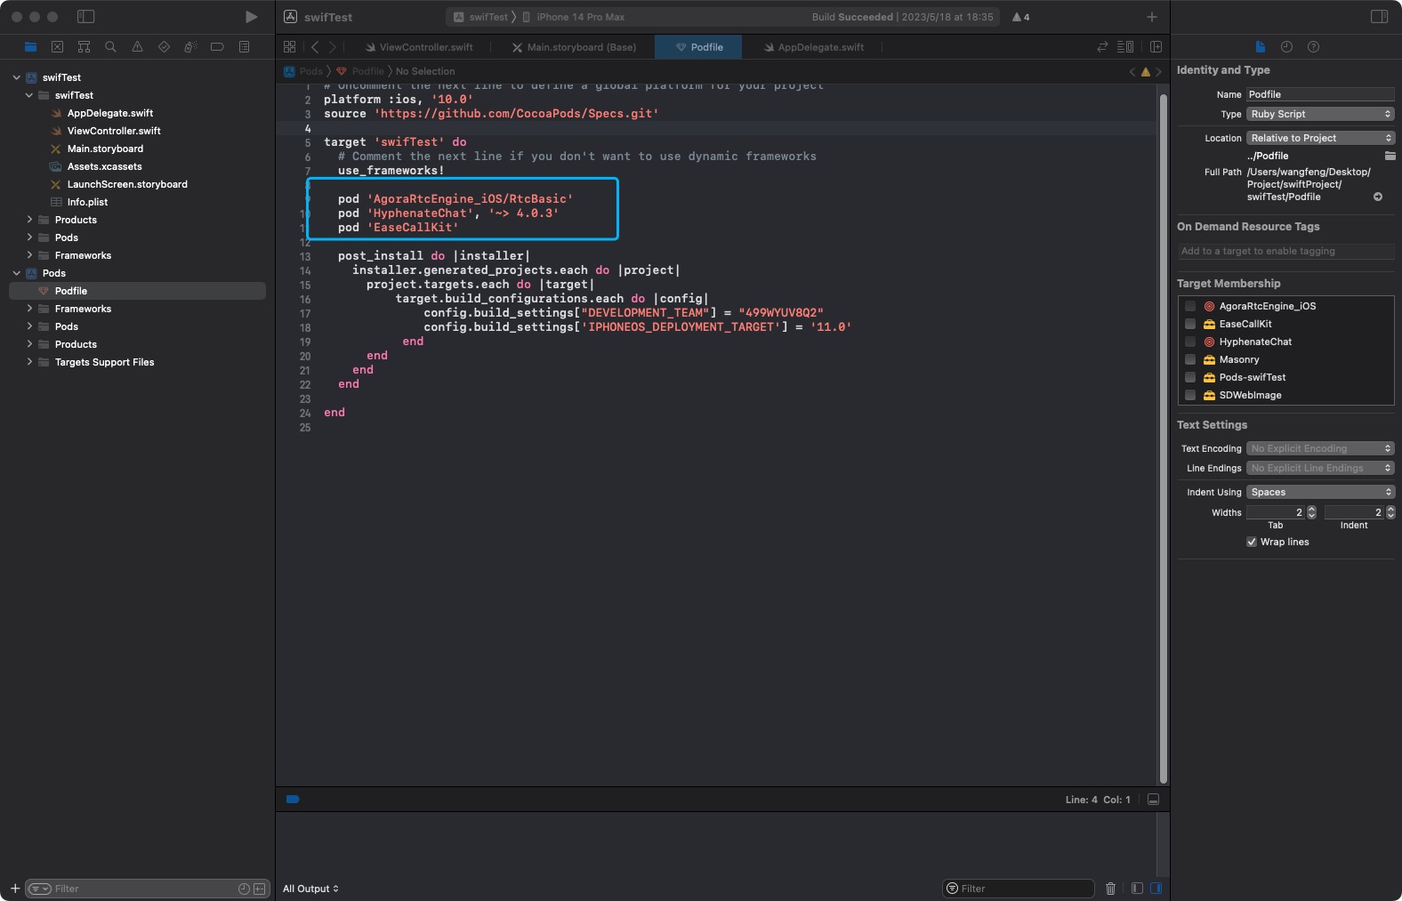This screenshot has width=1402, height=901.
Task: Open the Location Relative to Project dropdown
Action: click(1320, 138)
